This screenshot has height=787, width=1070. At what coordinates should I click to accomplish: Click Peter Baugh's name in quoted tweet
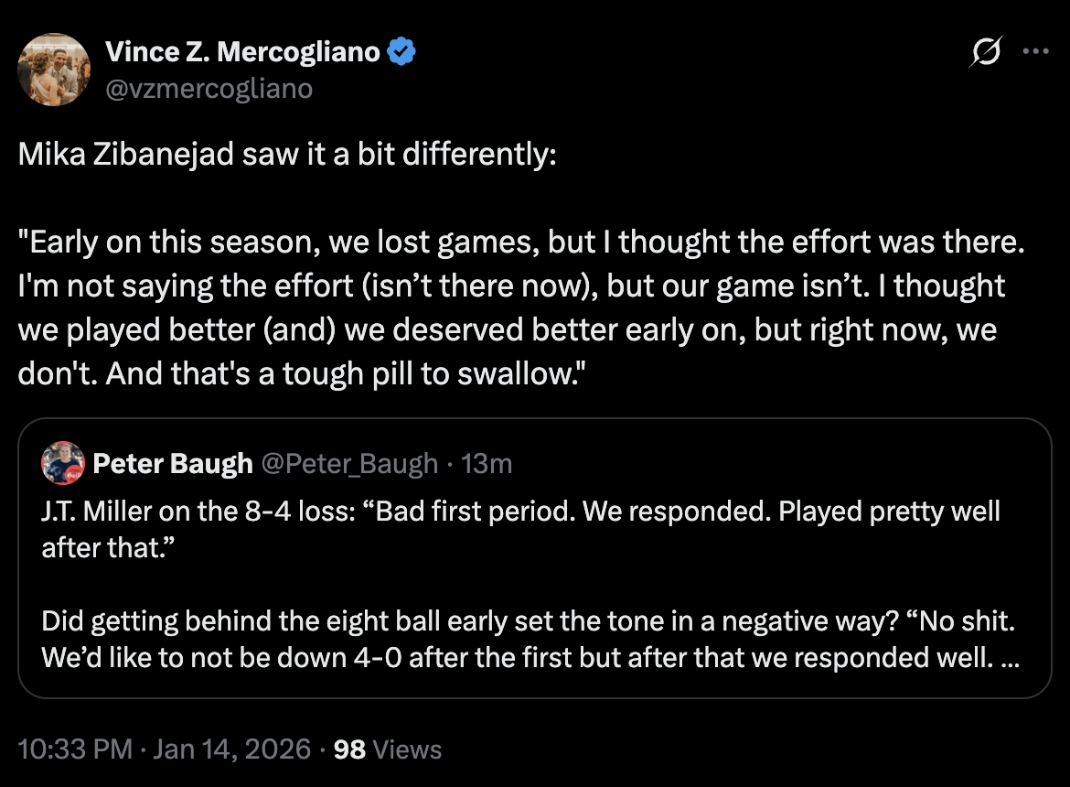pos(173,464)
